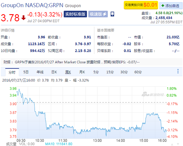The height and width of the screenshot is (146, 183).
Task: Click the red down arrow beside 3.78
Action: coord(24,18)
